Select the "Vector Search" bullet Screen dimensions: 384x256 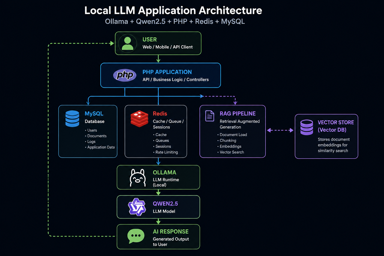coord(231,152)
